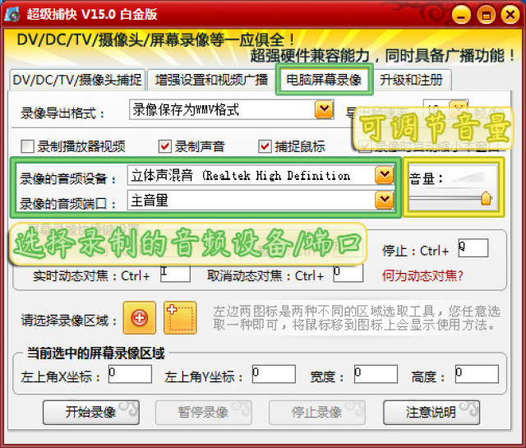This screenshot has height=448, width=526.
Task: Click the 实时动态对焦 hotkey field
Action: 175,273
